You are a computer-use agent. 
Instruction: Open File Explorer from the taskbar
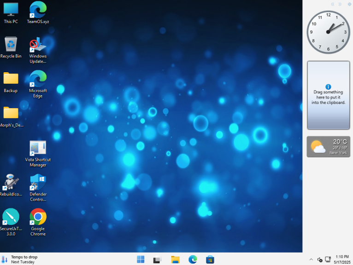[x=175, y=259]
